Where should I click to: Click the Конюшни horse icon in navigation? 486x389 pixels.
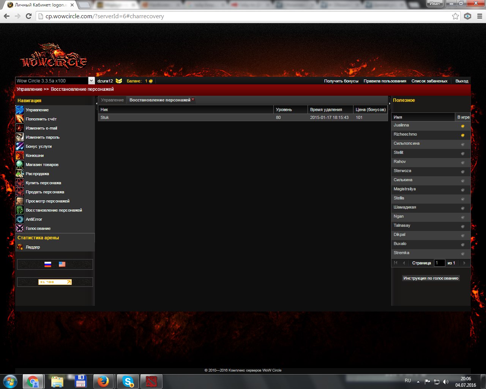pos(20,155)
